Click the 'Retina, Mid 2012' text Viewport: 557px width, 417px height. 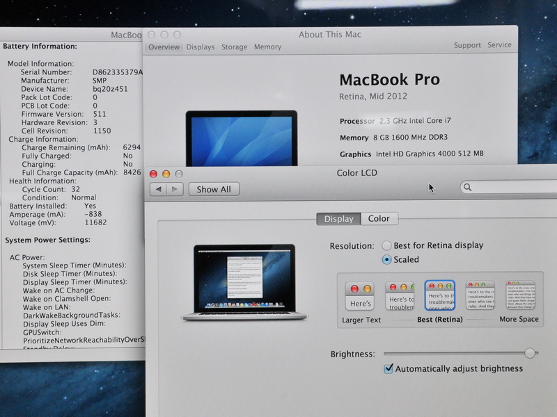point(373,97)
